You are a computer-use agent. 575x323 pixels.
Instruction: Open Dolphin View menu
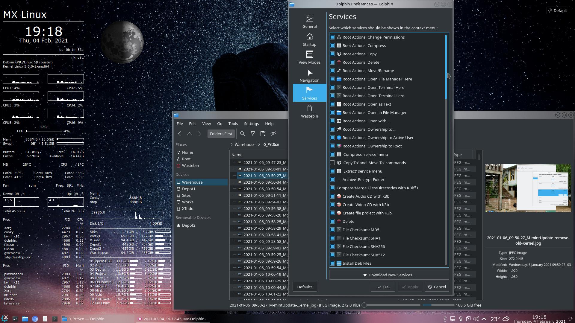[x=206, y=124]
